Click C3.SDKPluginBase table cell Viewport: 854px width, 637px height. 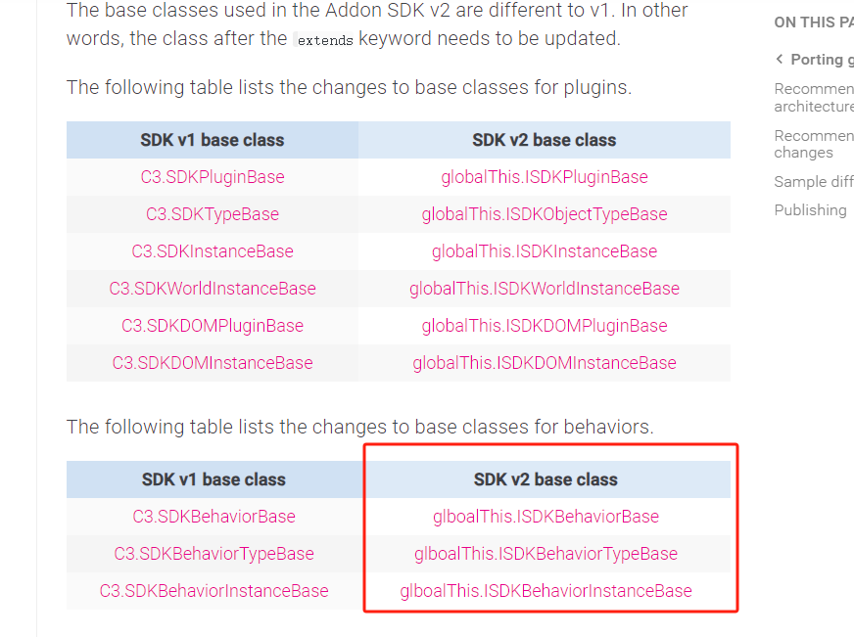click(213, 177)
